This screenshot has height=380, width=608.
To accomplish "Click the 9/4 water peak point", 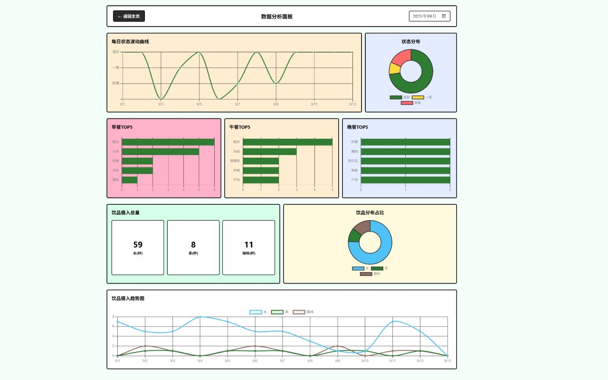I will click(x=200, y=317).
